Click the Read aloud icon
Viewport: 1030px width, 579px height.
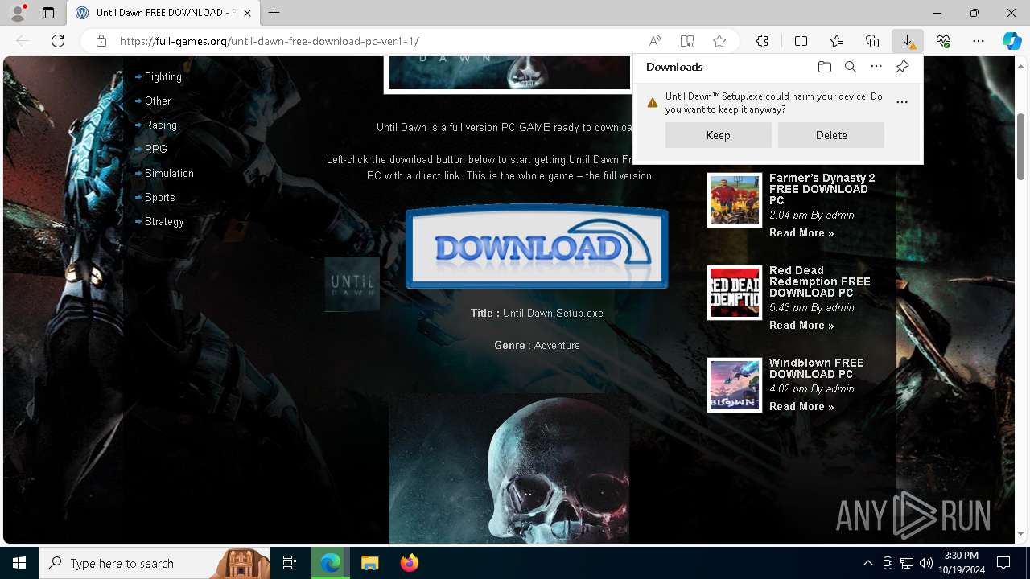655,41
